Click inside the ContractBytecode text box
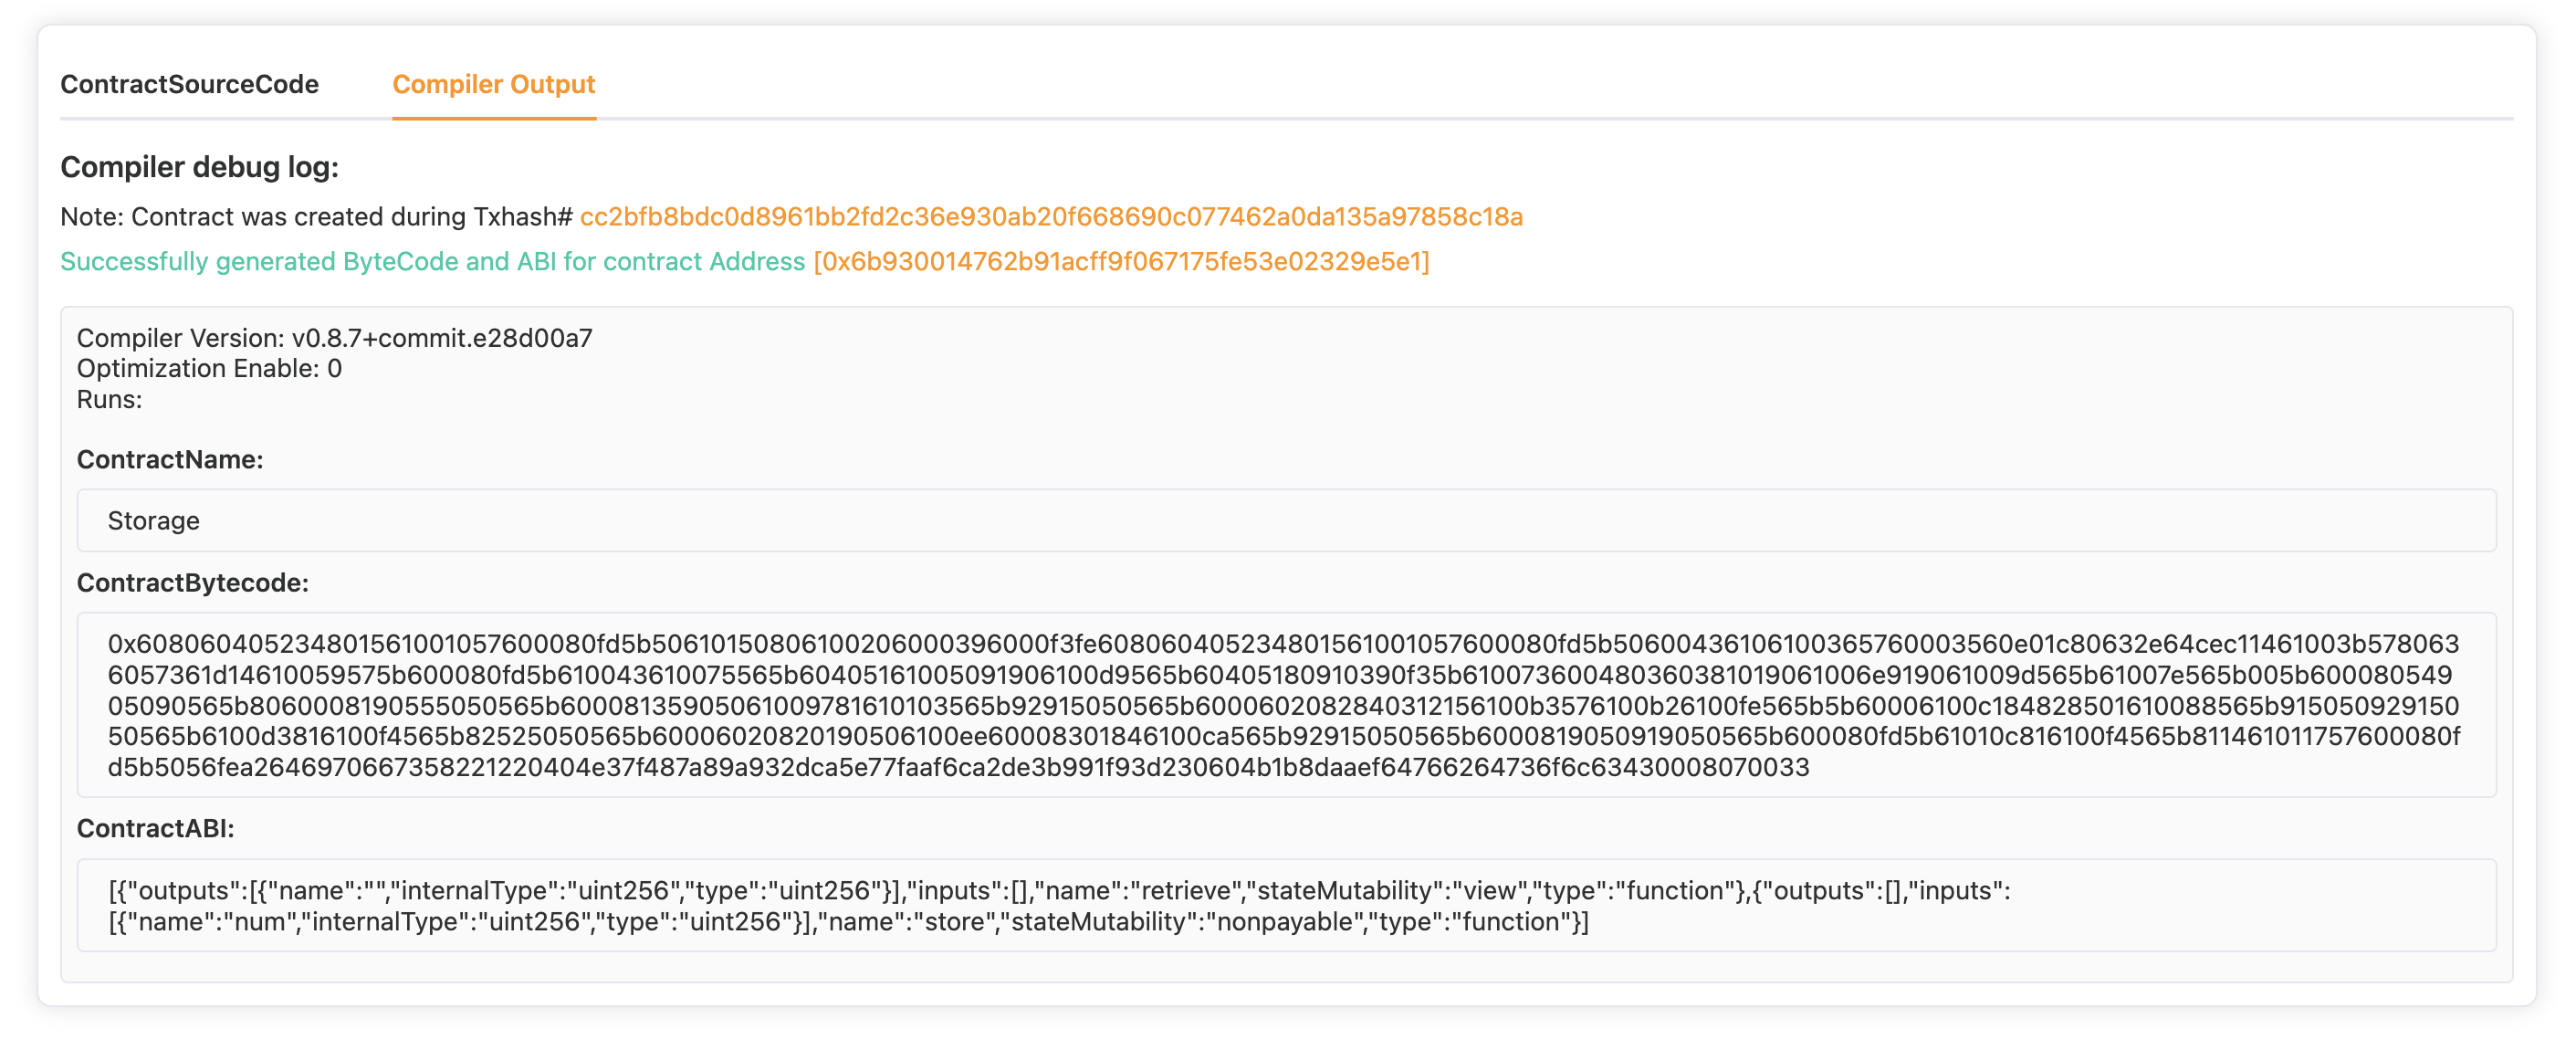 click(x=1286, y=705)
